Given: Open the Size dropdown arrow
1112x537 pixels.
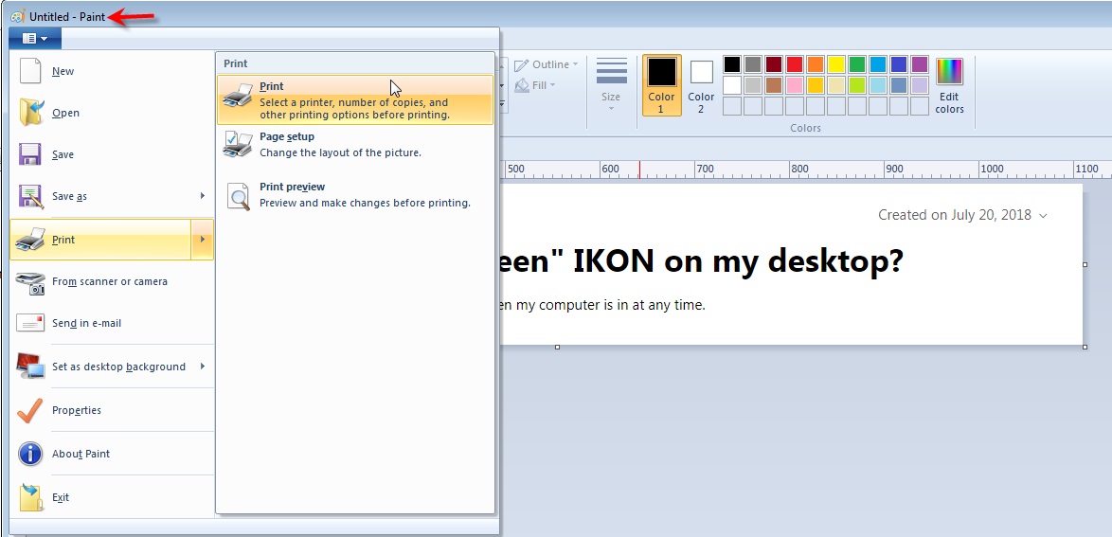Looking at the screenshot, I should (x=611, y=108).
